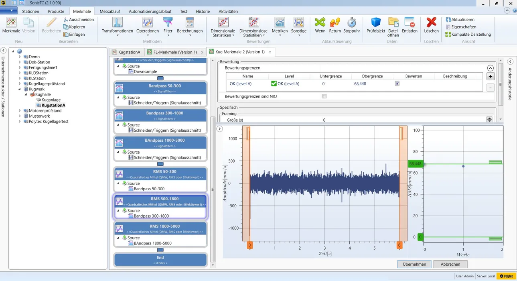Click the Untergrenze value 0 cell

click(330, 83)
